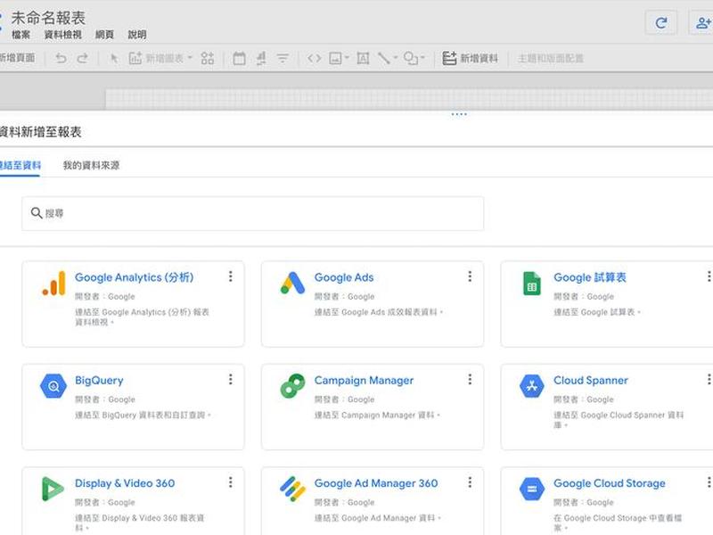Screen dimensions: 713x535
Task: Click the 新增頁面 button
Action: point(17,58)
